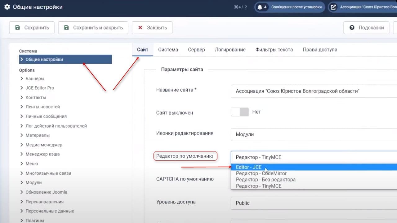Click the Уровень доступа label
This screenshot has height=223, width=397.
176,202
